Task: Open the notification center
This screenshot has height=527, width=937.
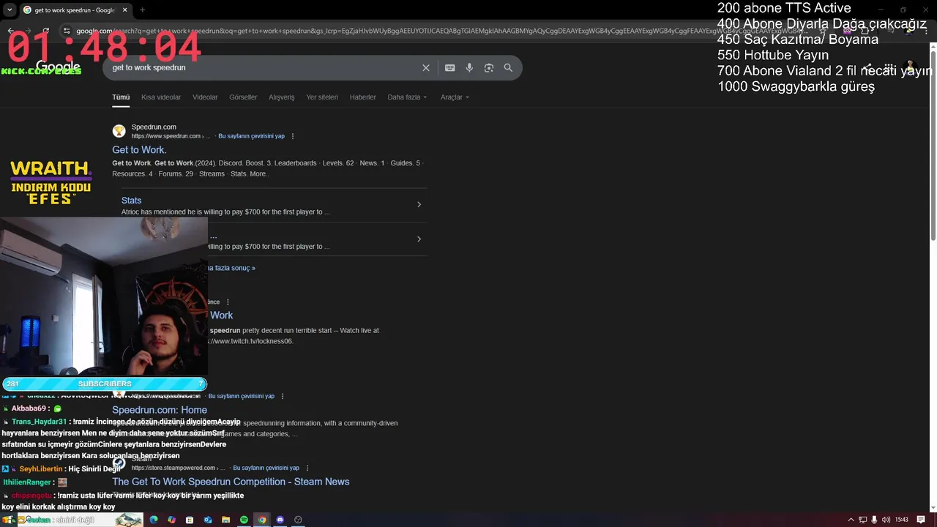Action: click(x=921, y=520)
